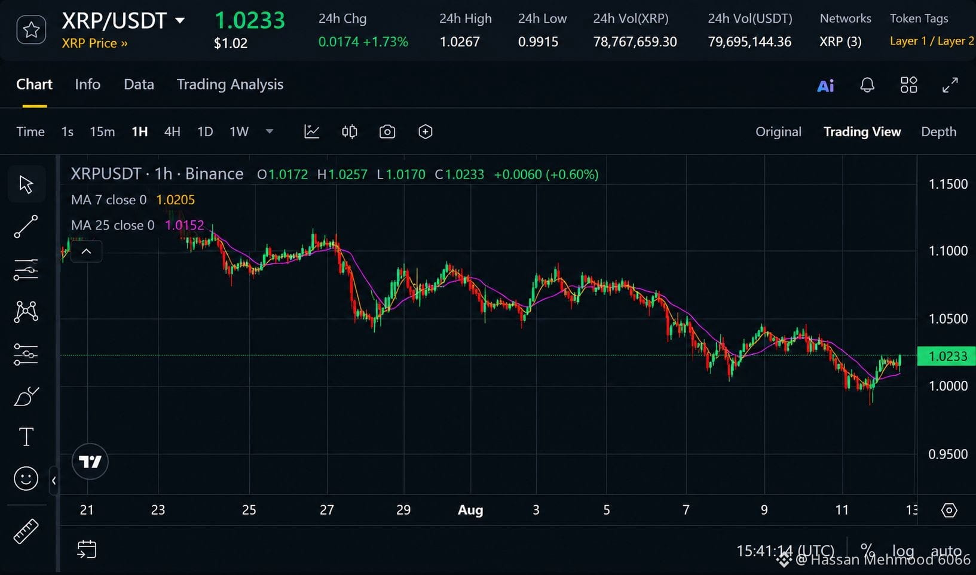Add XRP/USDT to favorites with star icon
This screenshot has height=575, width=976.
pos(31,30)
